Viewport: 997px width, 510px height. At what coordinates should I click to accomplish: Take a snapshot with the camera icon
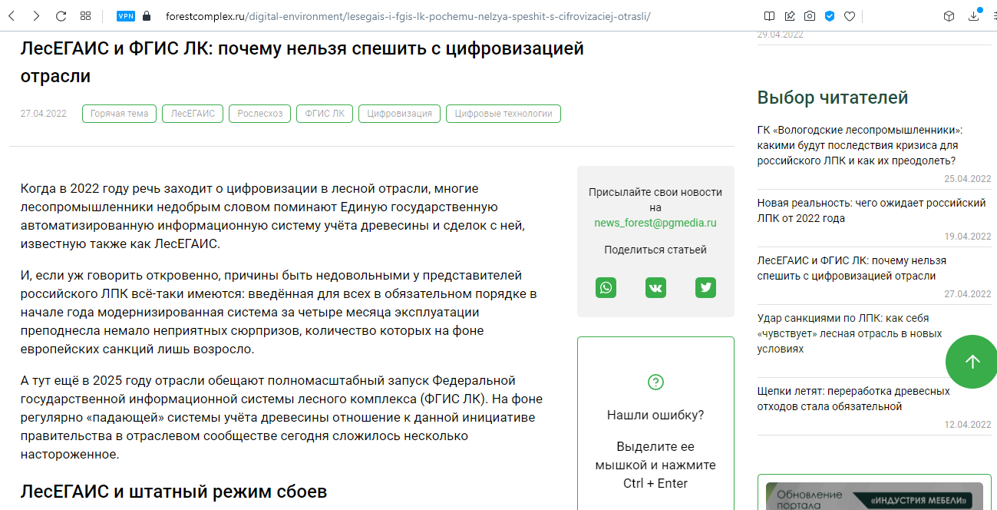(810, 16)
